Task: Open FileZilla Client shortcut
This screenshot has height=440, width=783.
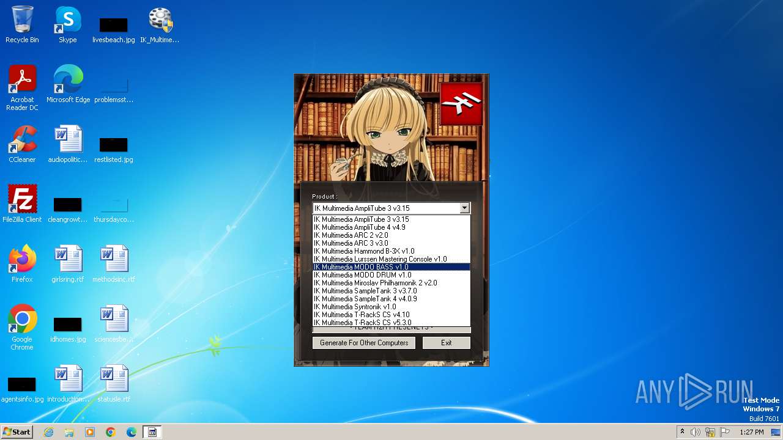Action: pyautogui.click(x=22, y=204)
